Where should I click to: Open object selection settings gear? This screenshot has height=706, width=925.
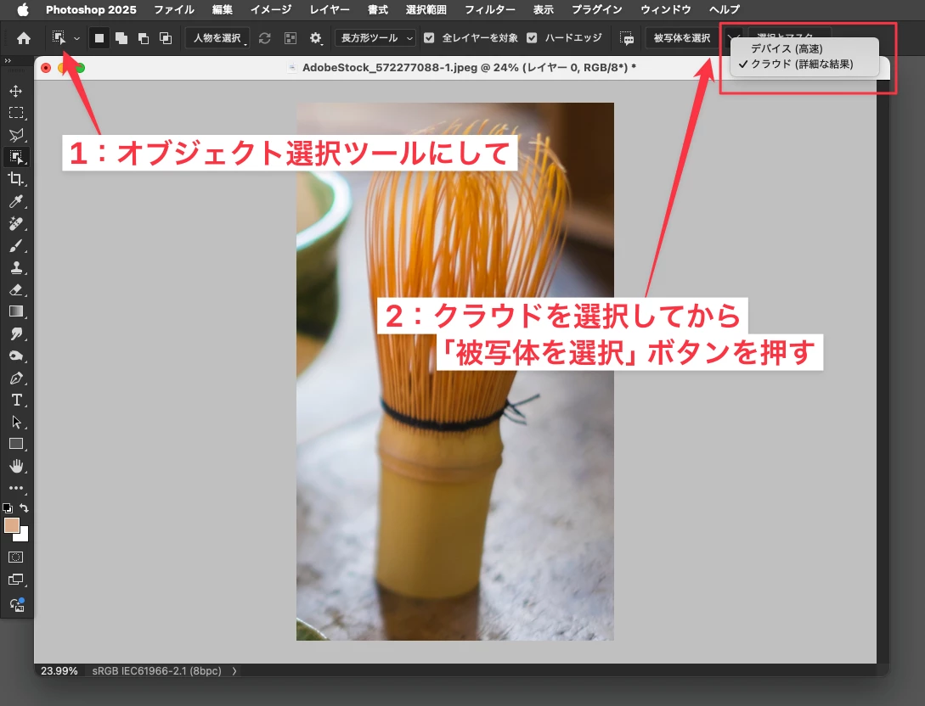tap(316, 38)
